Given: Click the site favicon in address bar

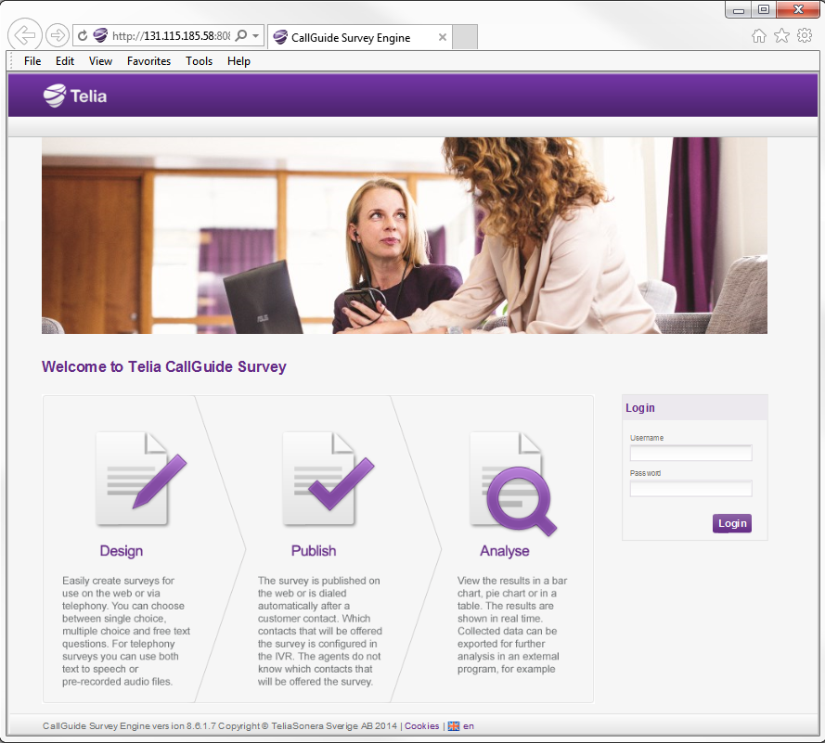Looking at the screenshot, I should [100, 35].
